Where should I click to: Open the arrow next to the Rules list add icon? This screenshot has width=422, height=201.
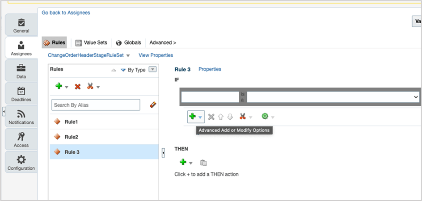(x=67, y=87)
